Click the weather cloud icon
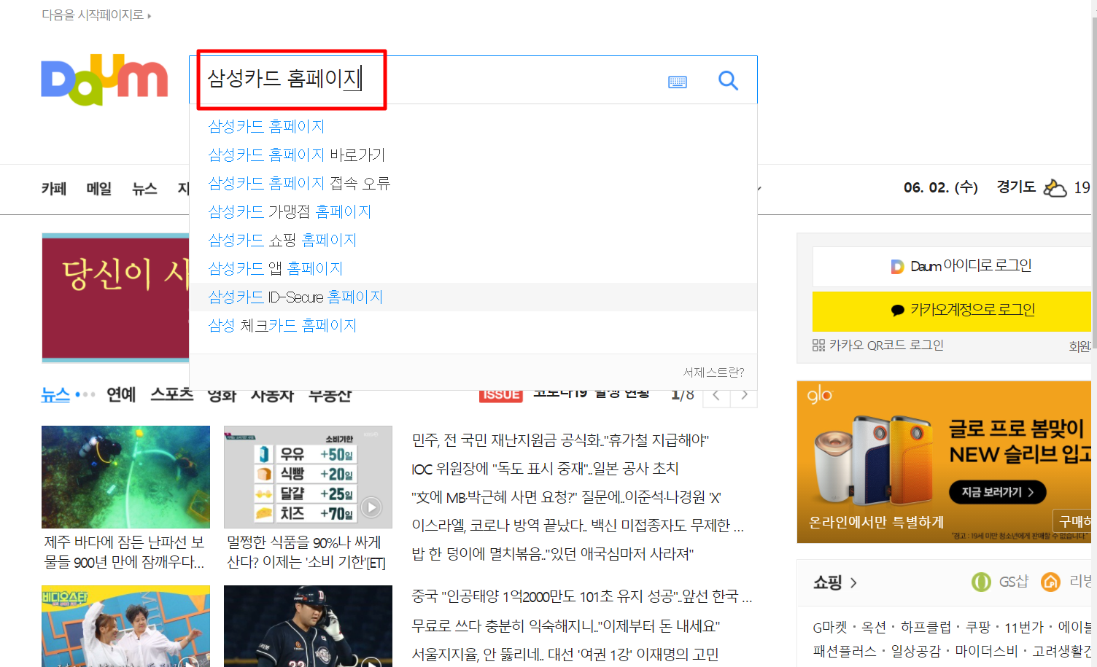 [x=1055, y=188]
